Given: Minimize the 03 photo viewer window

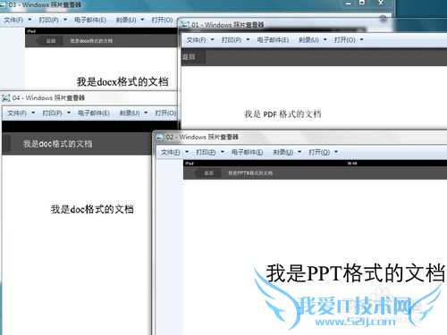Looking at the screenshot, I should [349, 4].
